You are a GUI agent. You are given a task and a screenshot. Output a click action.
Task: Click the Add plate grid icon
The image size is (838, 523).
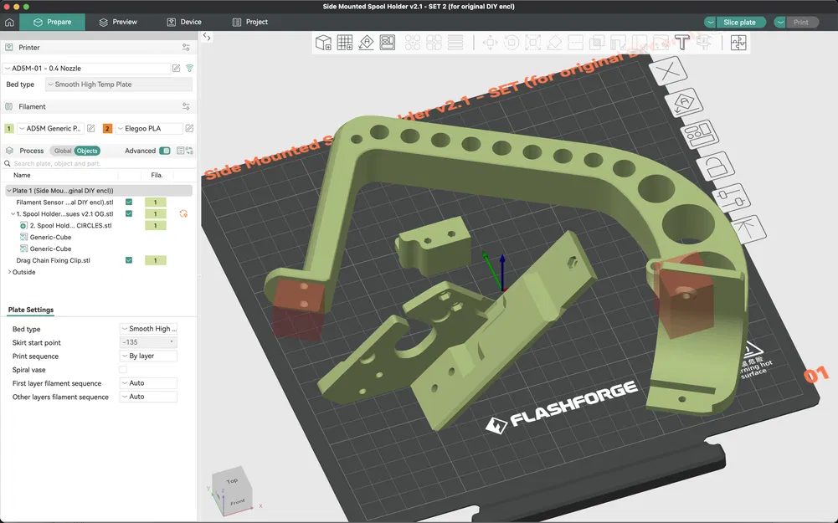click(345, 42)
